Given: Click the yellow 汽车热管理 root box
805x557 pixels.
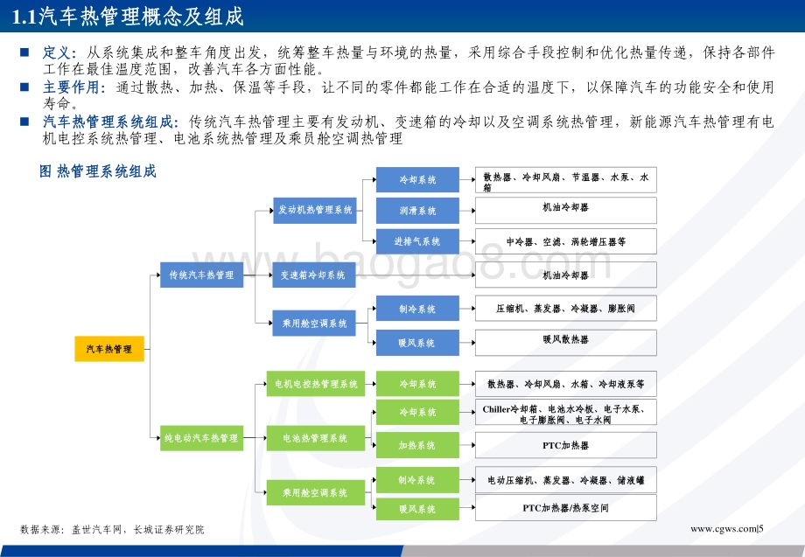Looking at the screenshot, I should (x=109, y=349).
